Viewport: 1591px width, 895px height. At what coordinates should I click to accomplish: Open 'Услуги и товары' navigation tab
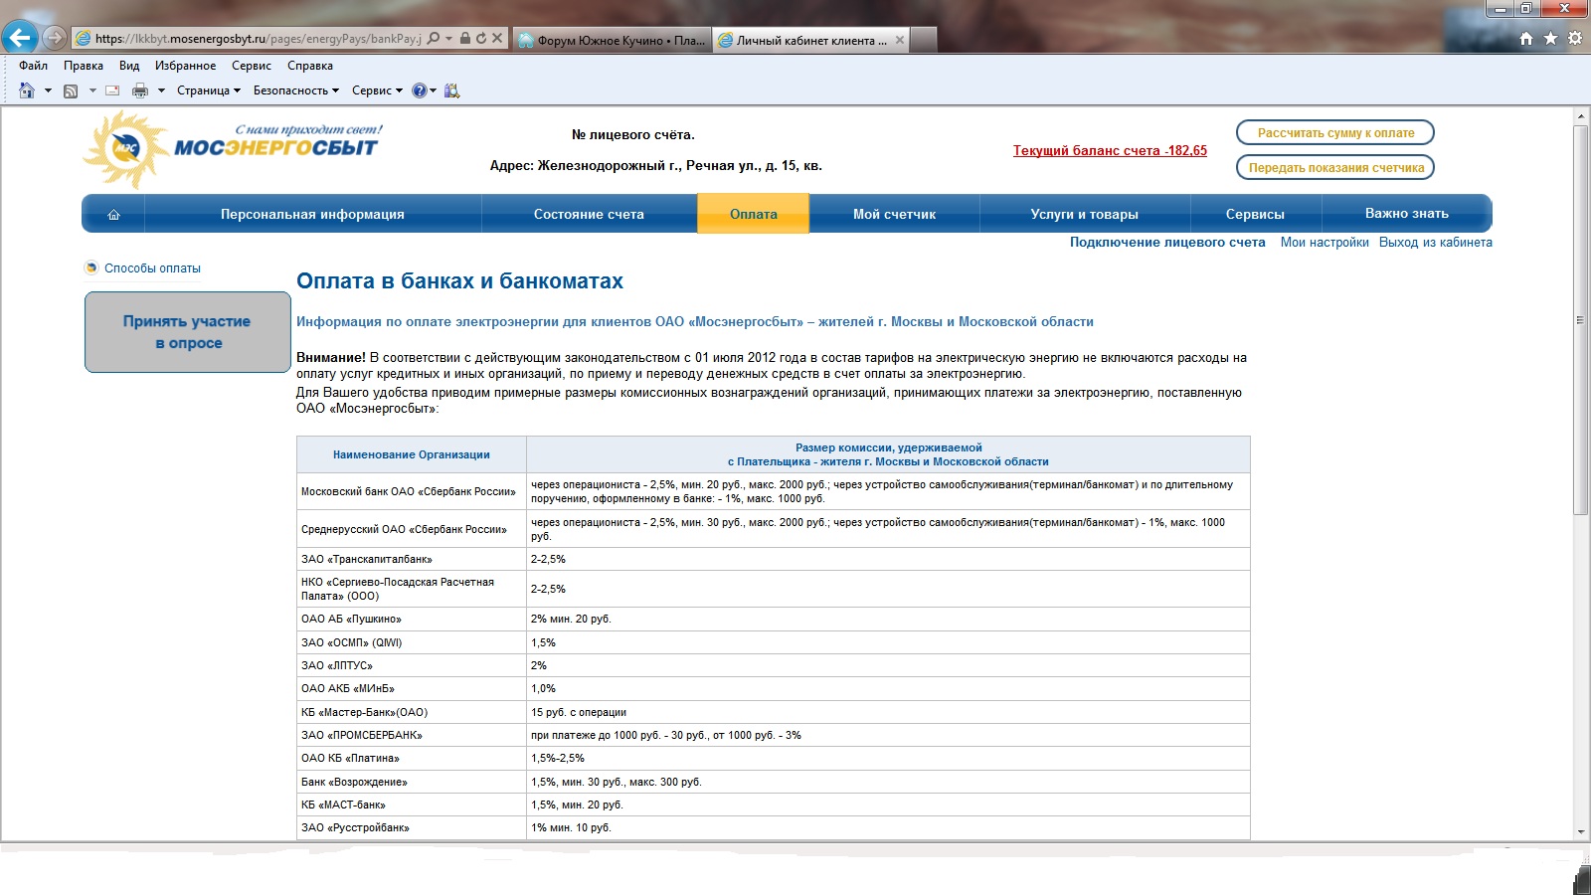[x=1085, y=214]
